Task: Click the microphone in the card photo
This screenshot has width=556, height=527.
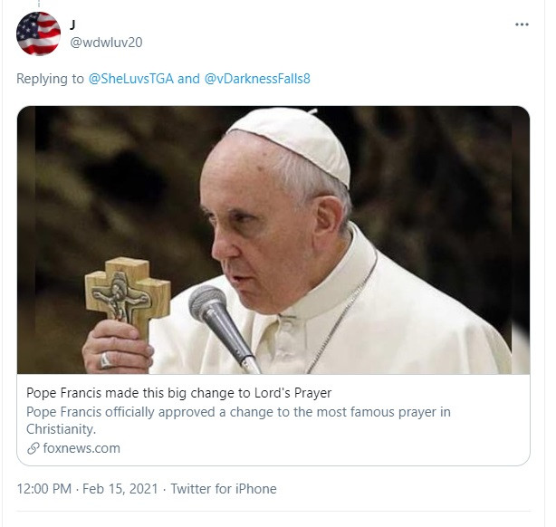Action: coord(219,315)
